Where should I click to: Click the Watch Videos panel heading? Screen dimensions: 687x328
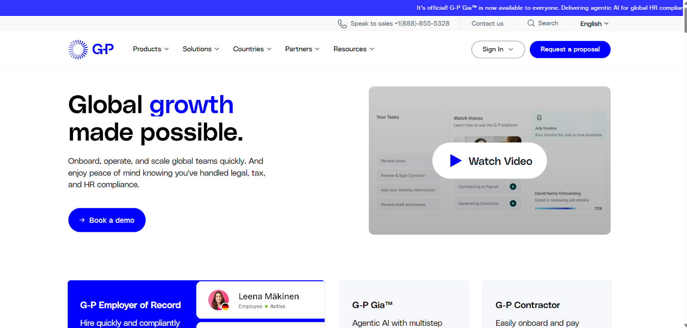click(468, 118)
